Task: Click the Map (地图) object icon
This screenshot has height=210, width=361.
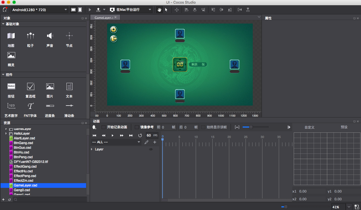Action: (11, 36)
